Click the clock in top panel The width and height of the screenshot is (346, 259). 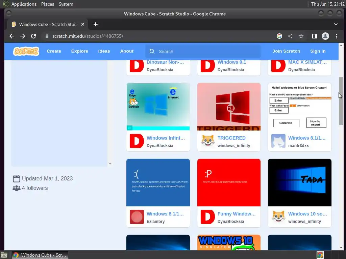pos(328,4)
